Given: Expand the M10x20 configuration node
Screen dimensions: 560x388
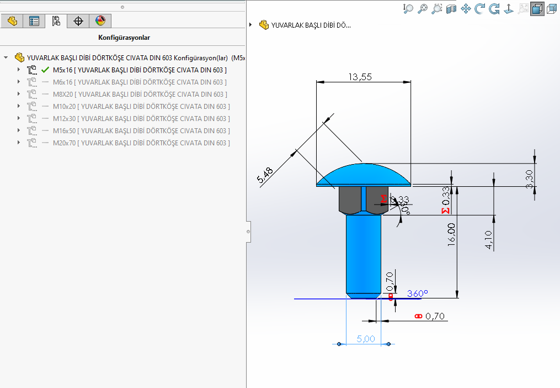Looking at the screenshot, I should click(x=19, y=107).
